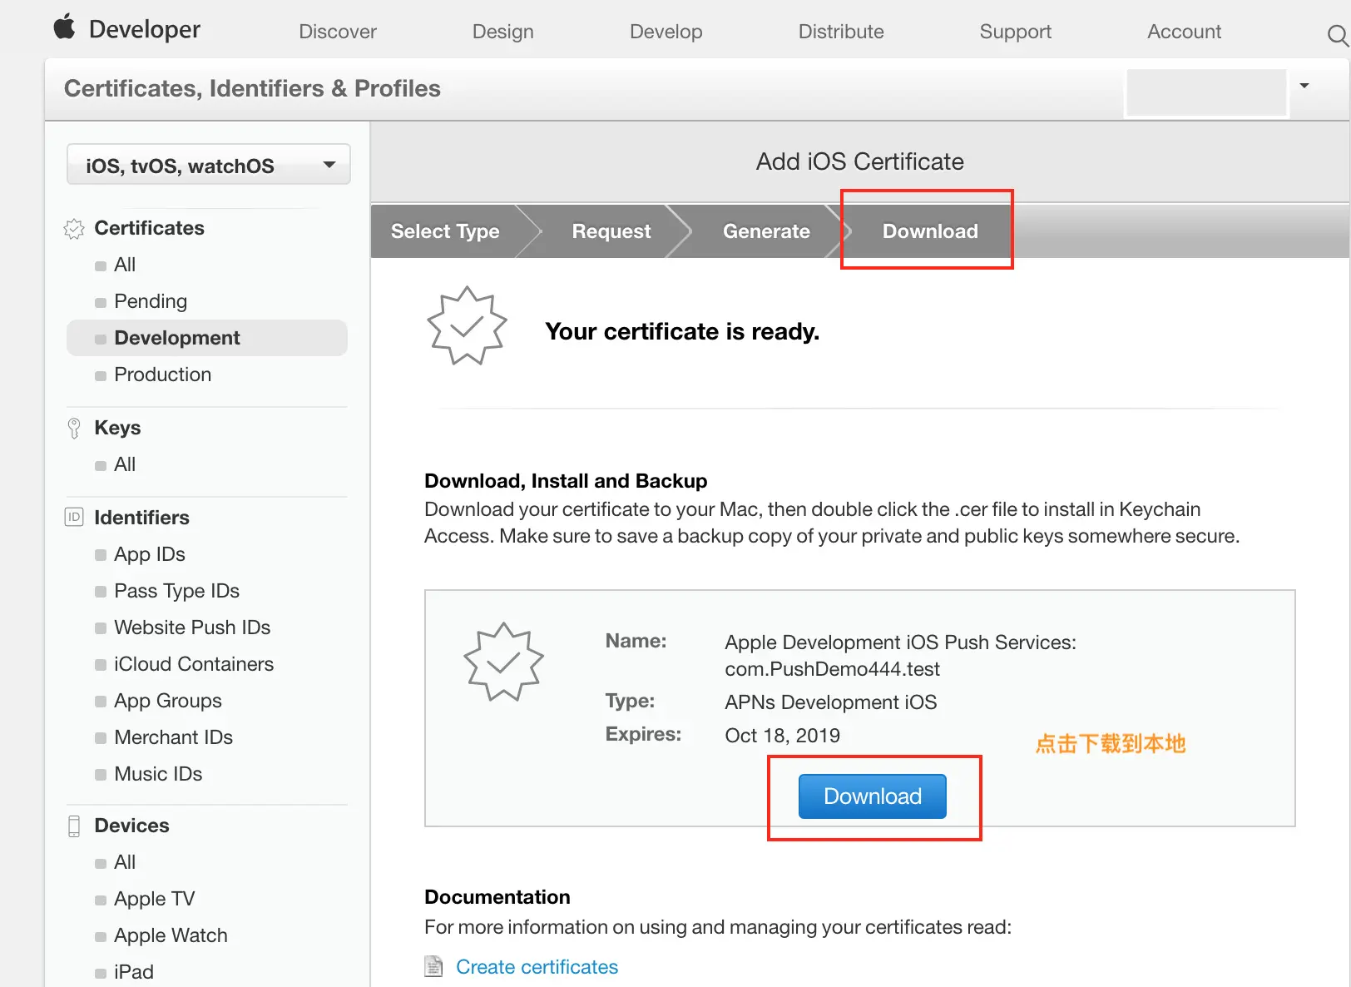
Task: Open App IDs list
Action: (150, 554)
